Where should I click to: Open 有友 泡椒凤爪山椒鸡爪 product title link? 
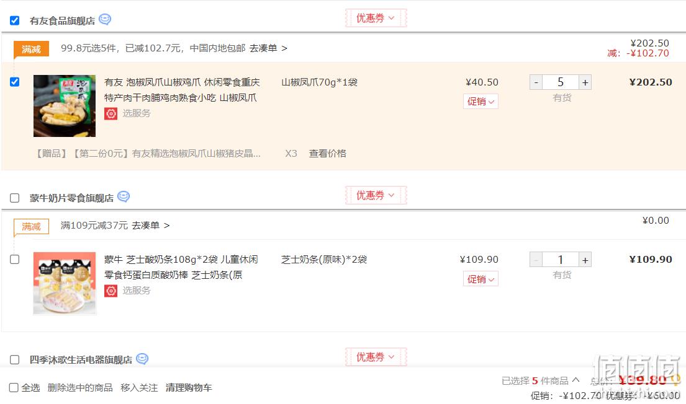coord(182,90)
